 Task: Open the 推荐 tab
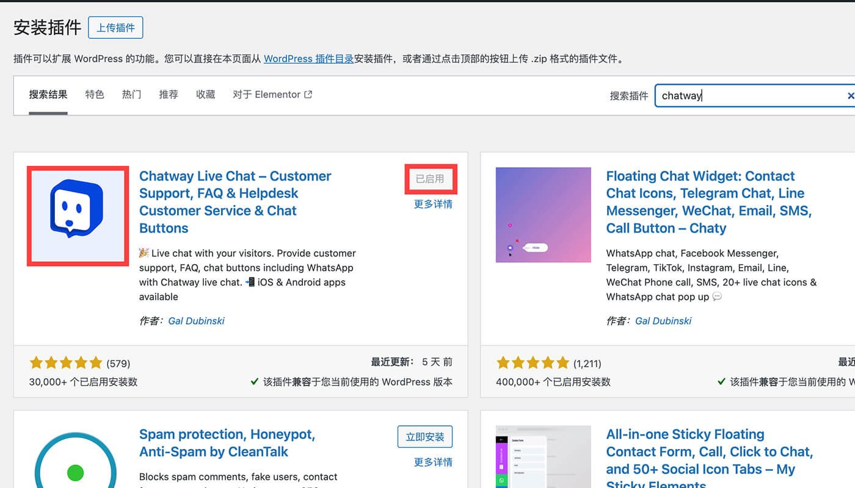(x=168, y=95)
